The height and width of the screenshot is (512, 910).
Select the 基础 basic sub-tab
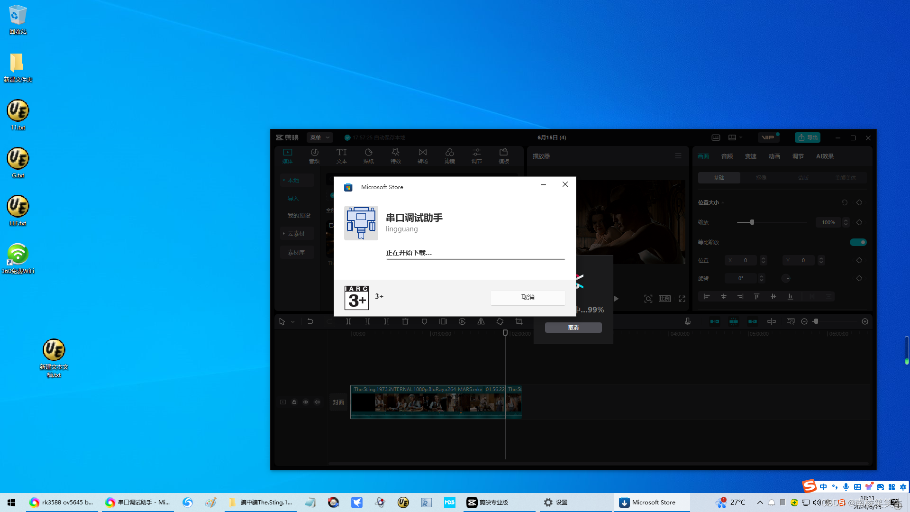pyautogui.click(x=719, y=178)
